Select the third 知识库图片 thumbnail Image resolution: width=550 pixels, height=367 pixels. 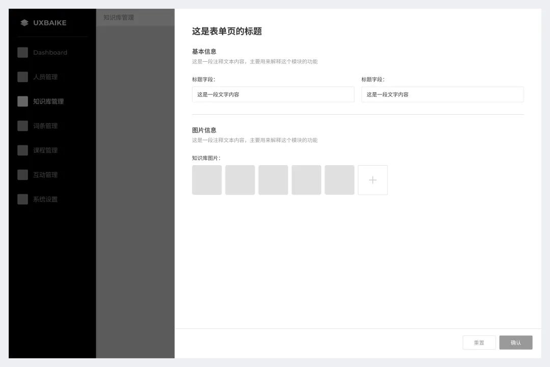[273, 179]
